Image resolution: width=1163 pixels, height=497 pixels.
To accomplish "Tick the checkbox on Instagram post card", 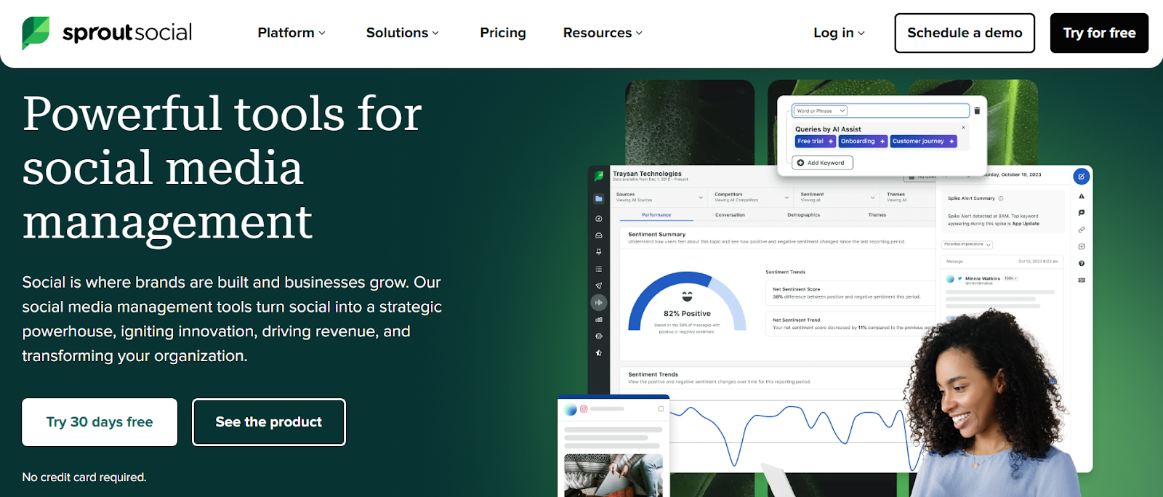I will coord(661,409).
